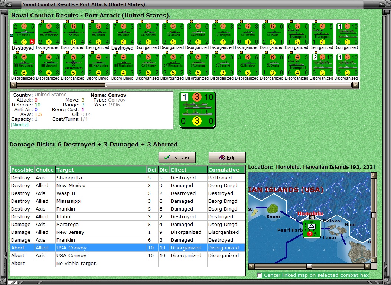Select the Mississippi target row
The height and width of the screenshot is (285, 391).
[x=127, y=201]
